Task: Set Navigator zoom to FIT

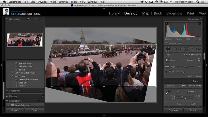Action: (x=28, y=19)
